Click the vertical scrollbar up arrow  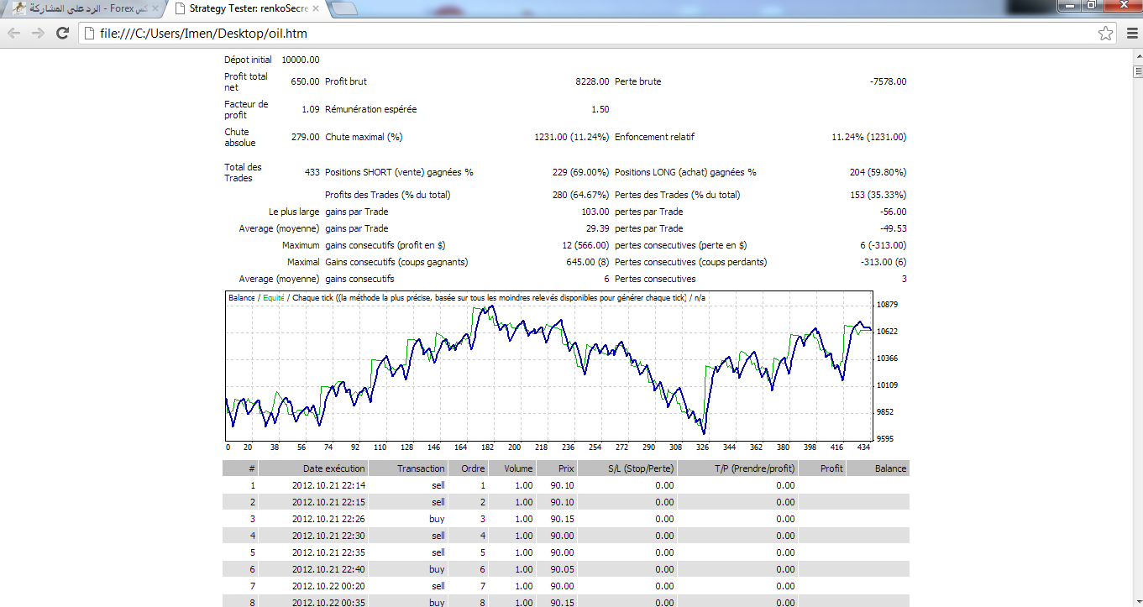(x=1137, y=56)
